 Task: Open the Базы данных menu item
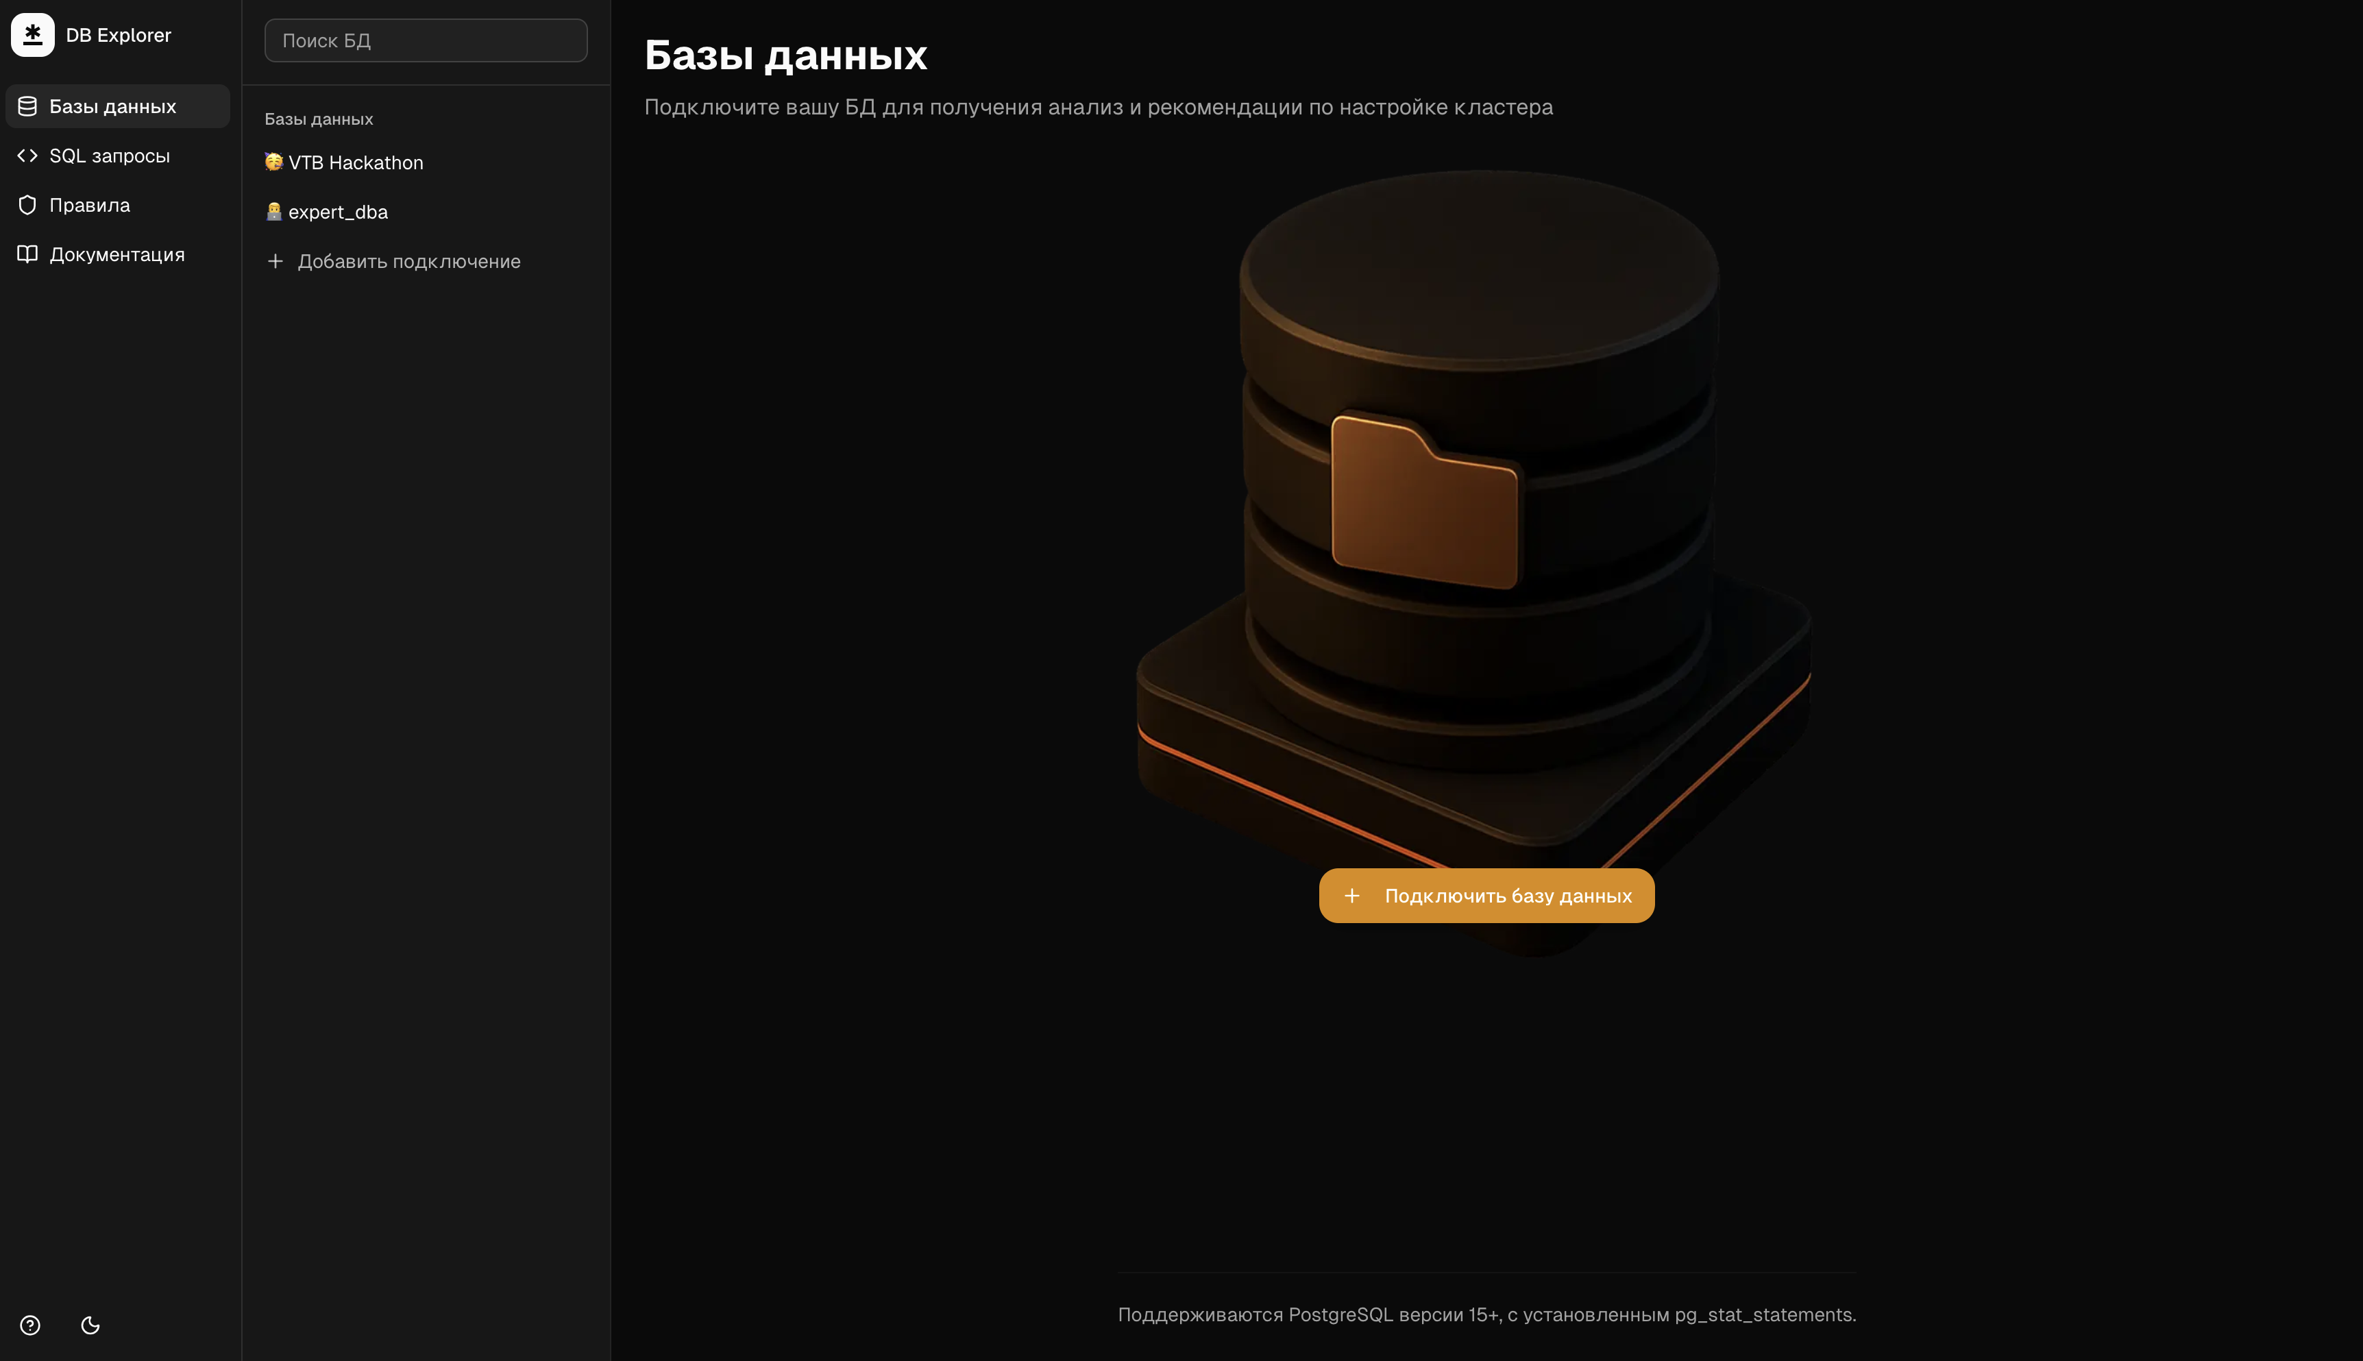[113, 106]
